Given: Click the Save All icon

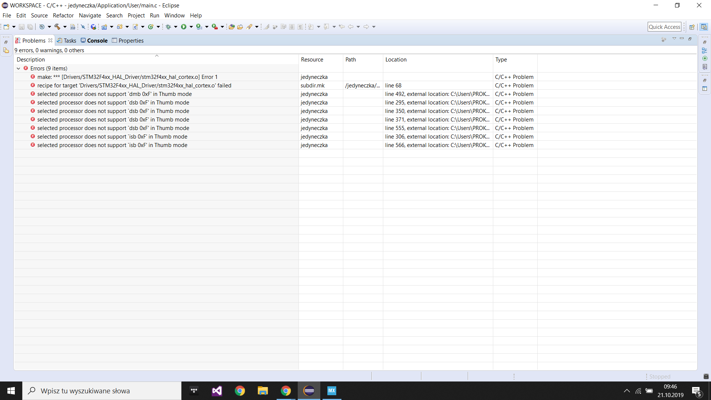Looking at the screenshot, I should 30,27.
